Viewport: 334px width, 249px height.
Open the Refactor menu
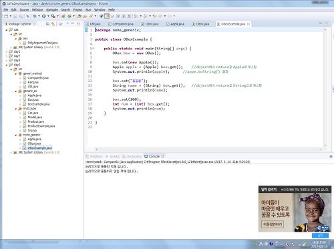click(x=37, y=10)
